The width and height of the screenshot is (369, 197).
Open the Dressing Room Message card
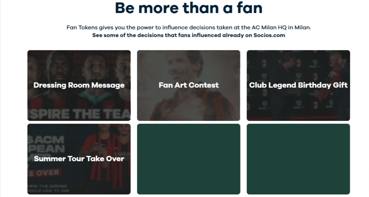pos(79,86)
